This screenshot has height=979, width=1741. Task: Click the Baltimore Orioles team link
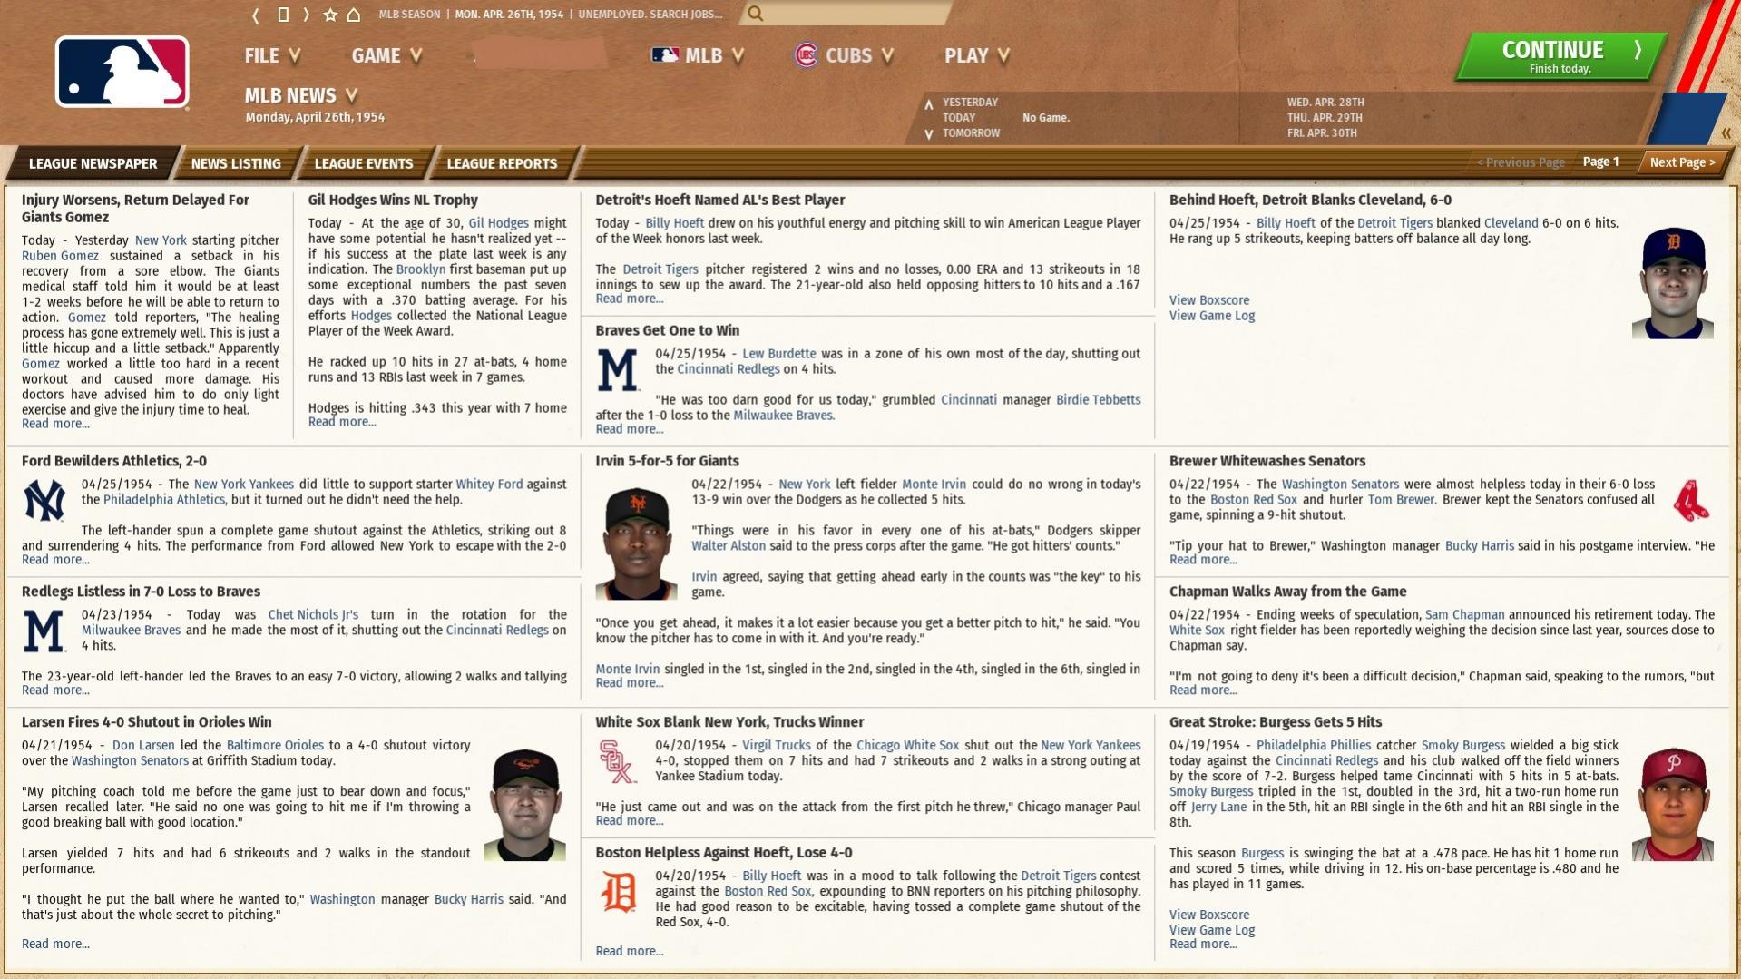point(275,746)
